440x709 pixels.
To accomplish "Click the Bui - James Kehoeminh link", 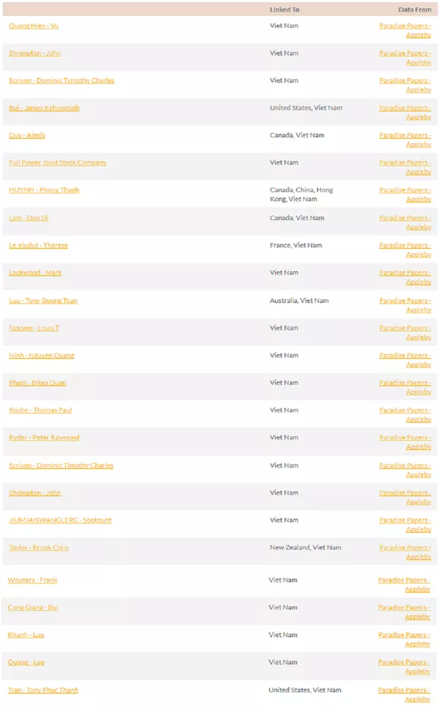I will [44, 108].
